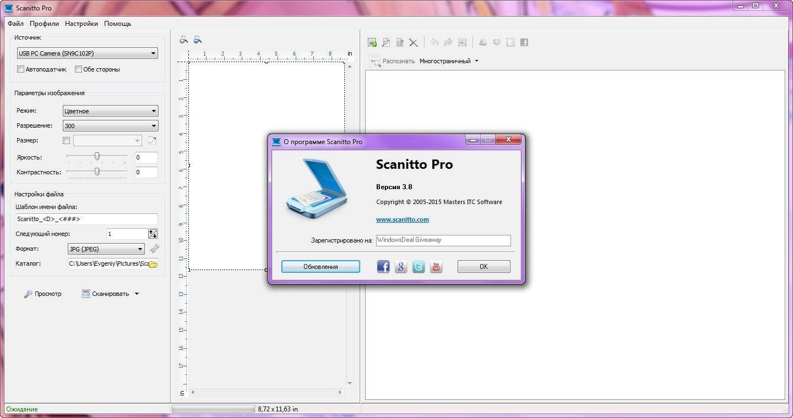Click the Контрастность value field

[146, 172]
